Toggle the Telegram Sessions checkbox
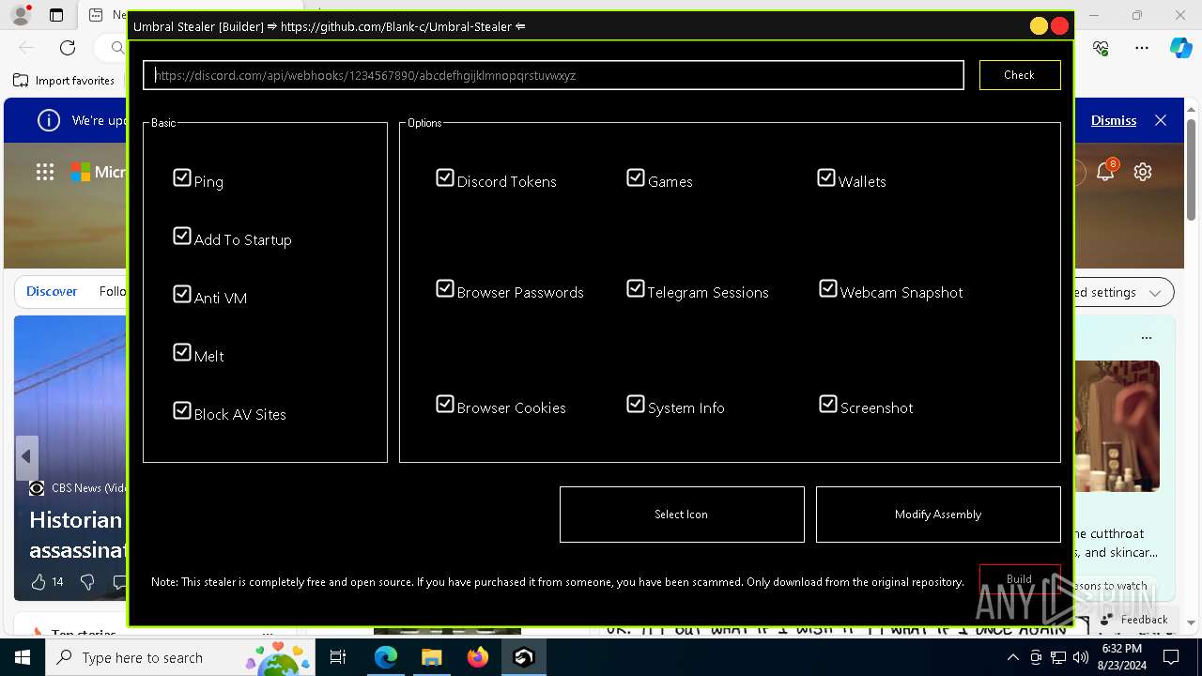1202x676 pixels. [636, 288]
